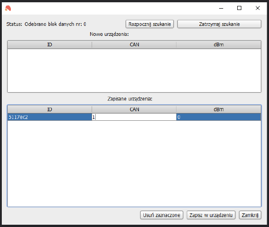Click empty area below saved device row

click(134, 163)
